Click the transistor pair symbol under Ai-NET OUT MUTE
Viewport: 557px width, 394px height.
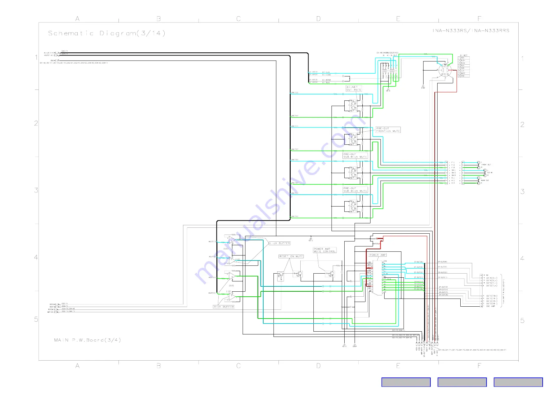point(353,105)
